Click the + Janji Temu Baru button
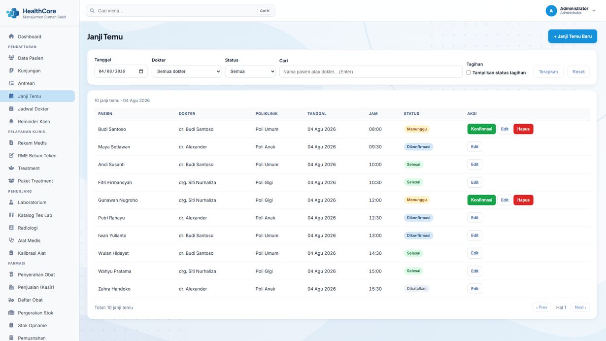 572,36
